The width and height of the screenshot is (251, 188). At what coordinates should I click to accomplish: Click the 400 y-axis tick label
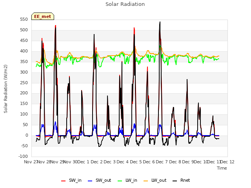point(24,51)
